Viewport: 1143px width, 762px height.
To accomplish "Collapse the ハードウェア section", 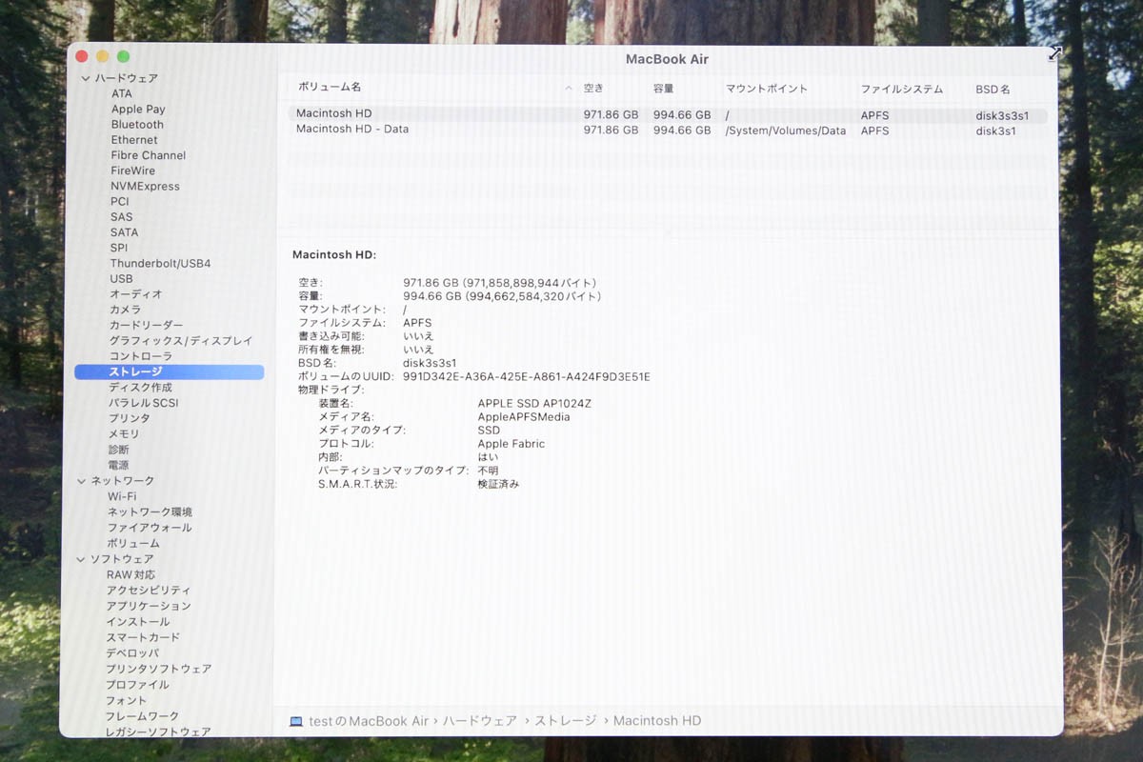I will [x=86, y=78].
